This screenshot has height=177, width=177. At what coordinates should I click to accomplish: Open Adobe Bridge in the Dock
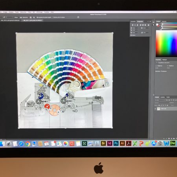(x=103, y=143)
